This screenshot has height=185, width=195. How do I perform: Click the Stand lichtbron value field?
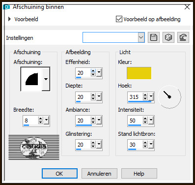pyautogui.click(x=136, y=145)
